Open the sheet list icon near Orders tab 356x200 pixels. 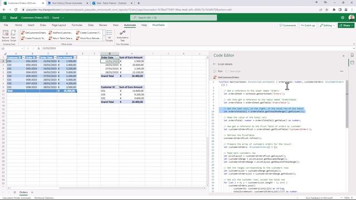click(x=15, y=192)
